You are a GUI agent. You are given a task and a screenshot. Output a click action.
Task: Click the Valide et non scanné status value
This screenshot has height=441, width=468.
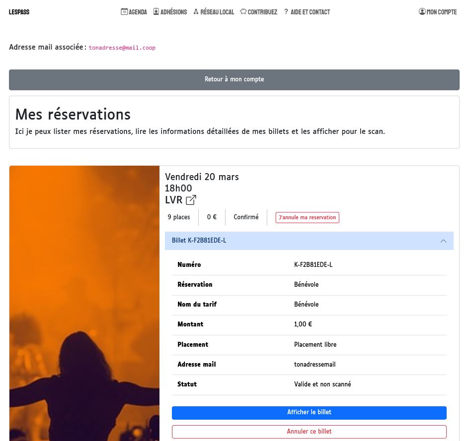tap(322, 384)
